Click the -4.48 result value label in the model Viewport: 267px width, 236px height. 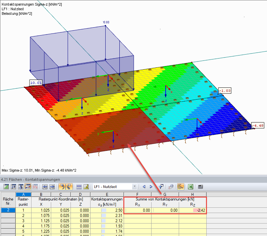[x=258, y=126]
